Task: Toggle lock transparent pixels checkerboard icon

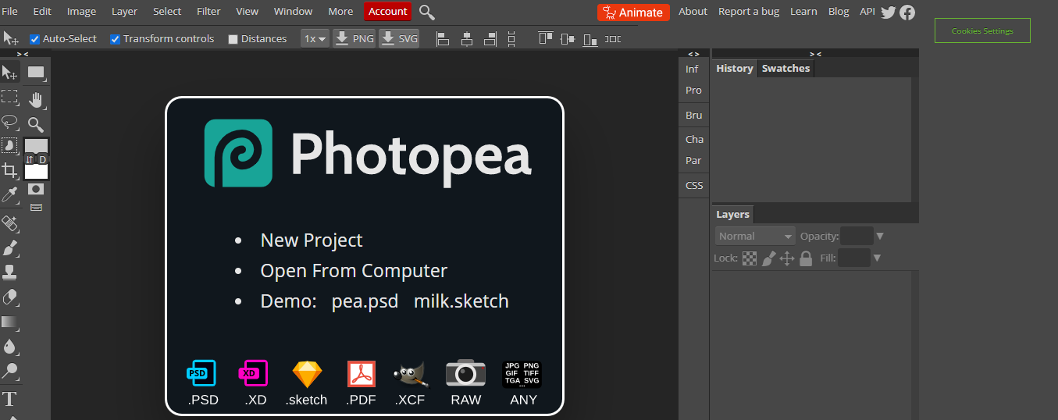Action: pyautogui.click(x=750, y=258)
